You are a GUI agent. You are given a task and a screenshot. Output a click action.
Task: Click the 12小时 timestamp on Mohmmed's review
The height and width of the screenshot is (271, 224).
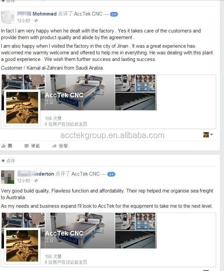[x=24, y=21]
